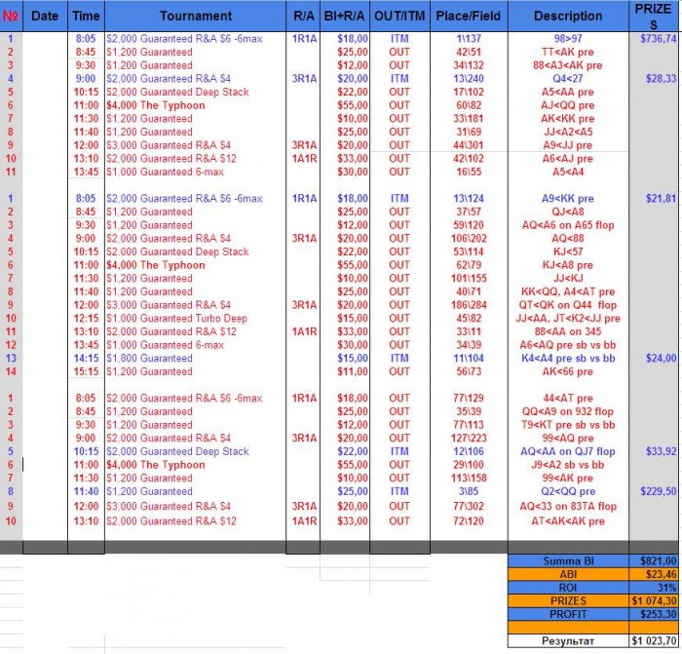Screen dimensions: 682x654
Task: Select the description 88<AA on 345
Action: coord(568,331)
